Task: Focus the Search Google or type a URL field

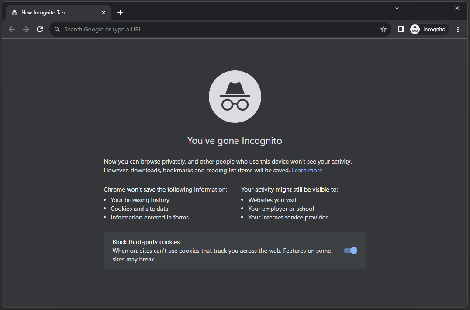Action: pyautogui.click(x=218, y=29)
